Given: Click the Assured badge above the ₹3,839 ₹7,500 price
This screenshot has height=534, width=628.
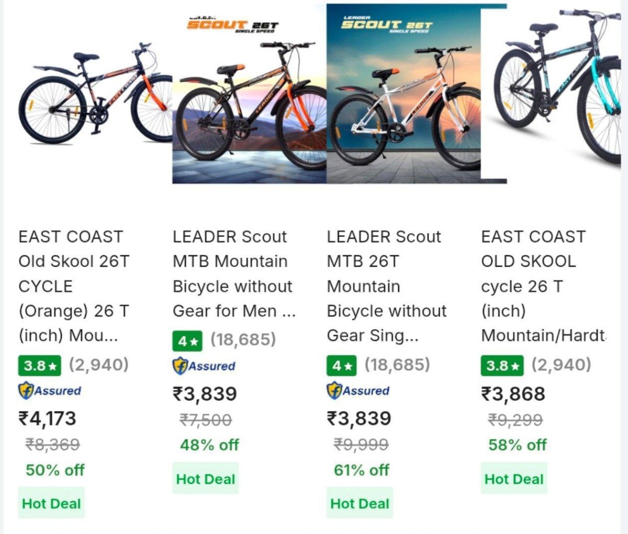Looking at the screenshot, I should 204,366.
